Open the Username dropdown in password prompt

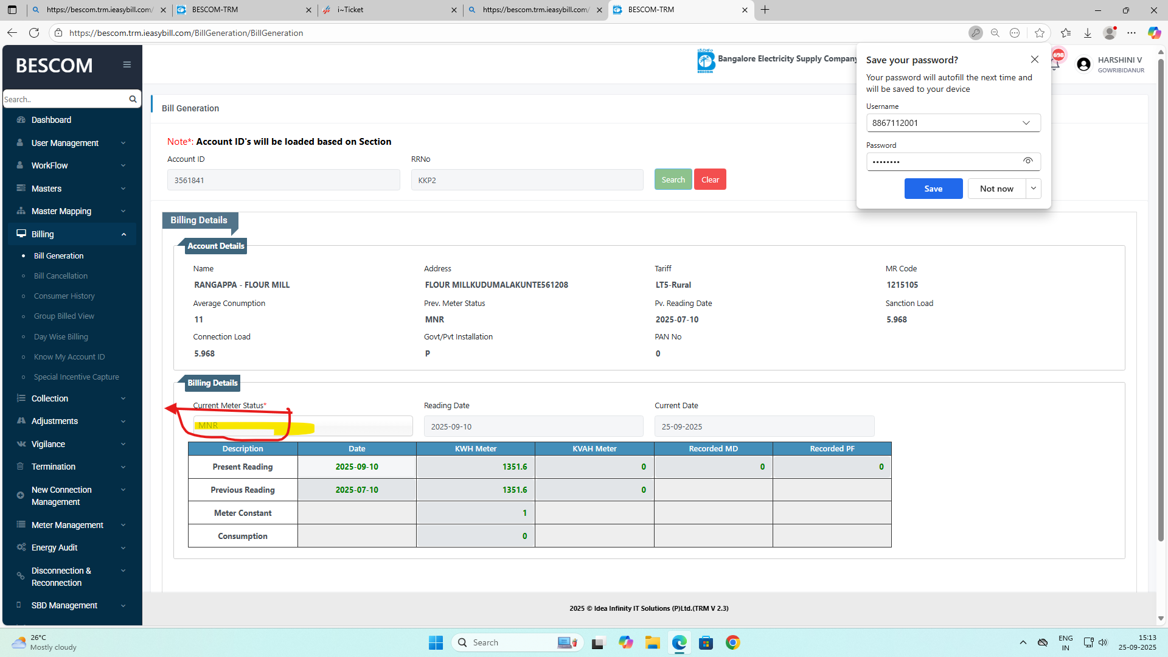pos(1026,123)
